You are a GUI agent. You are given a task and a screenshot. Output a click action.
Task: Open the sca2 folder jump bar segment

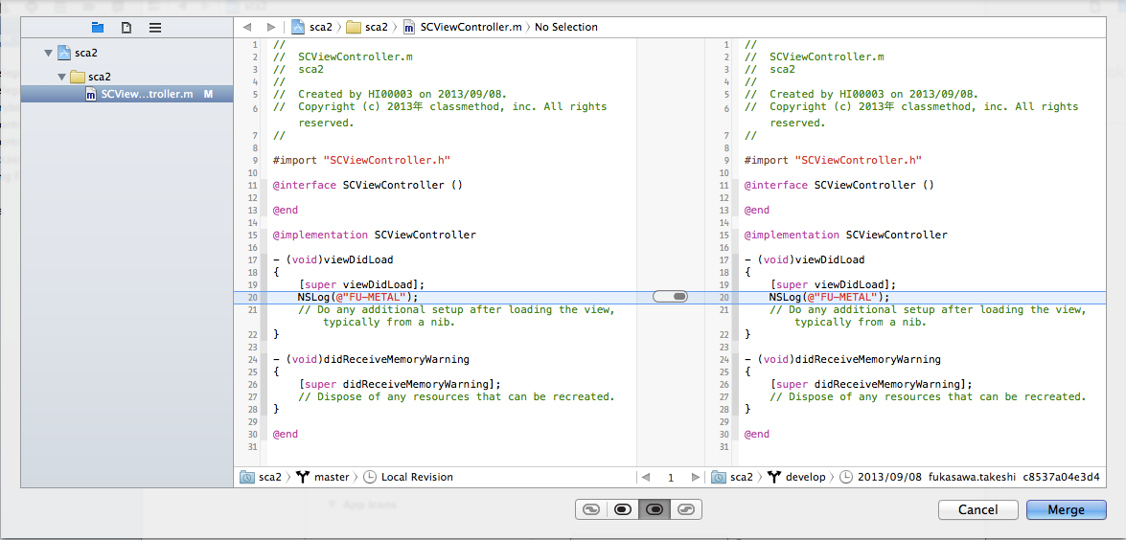(x=367, y=27)
